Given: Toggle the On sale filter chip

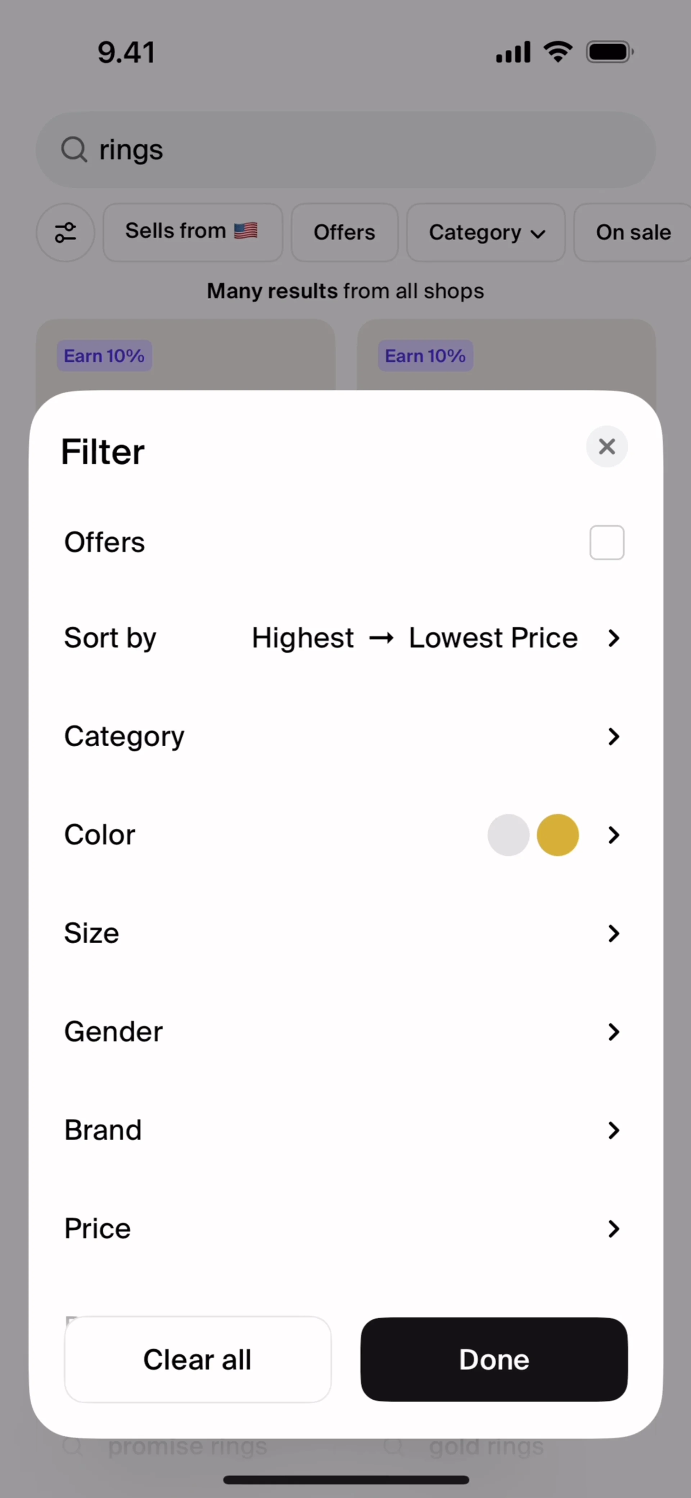Looking at the screenshot, I should pos(632,232).
